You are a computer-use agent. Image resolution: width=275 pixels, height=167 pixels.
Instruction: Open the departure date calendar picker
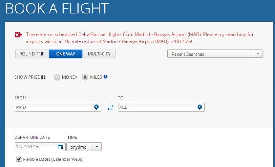tap(60, 147)
